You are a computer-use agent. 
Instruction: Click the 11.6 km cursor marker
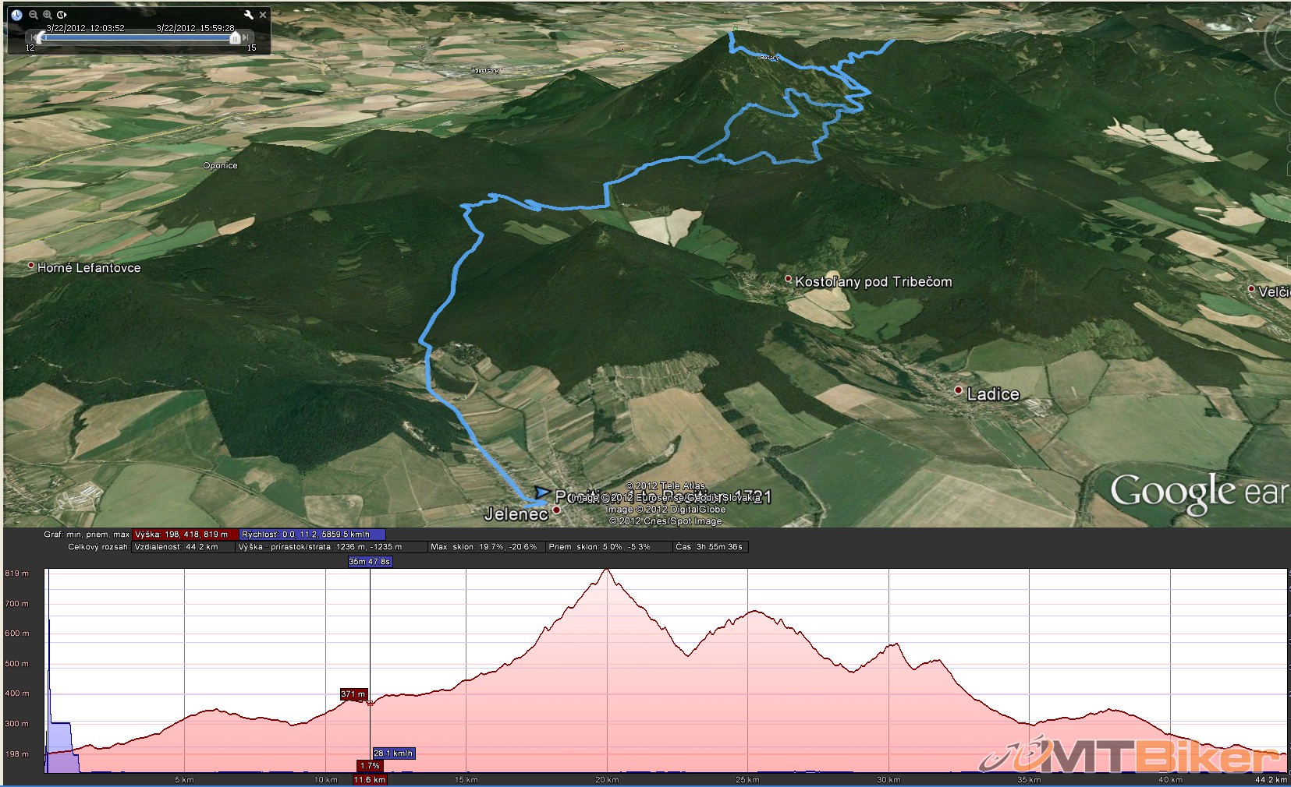point(370,778)
